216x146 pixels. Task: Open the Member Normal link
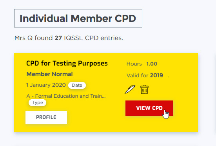tap(49, 74)
